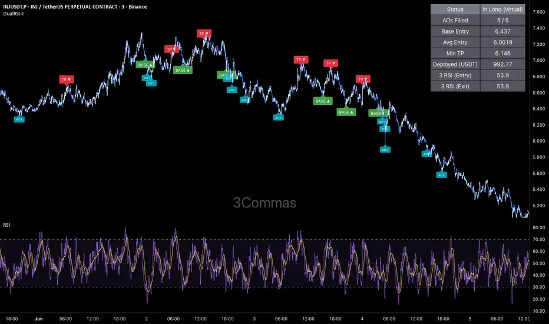Click the 6.0019 average entry value
The height and width of the screenshot is (324, 549).
502,42
